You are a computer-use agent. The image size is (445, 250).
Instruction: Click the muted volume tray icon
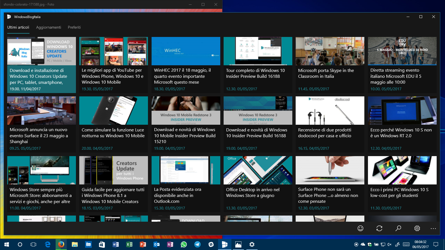click(x=389, y=244)
